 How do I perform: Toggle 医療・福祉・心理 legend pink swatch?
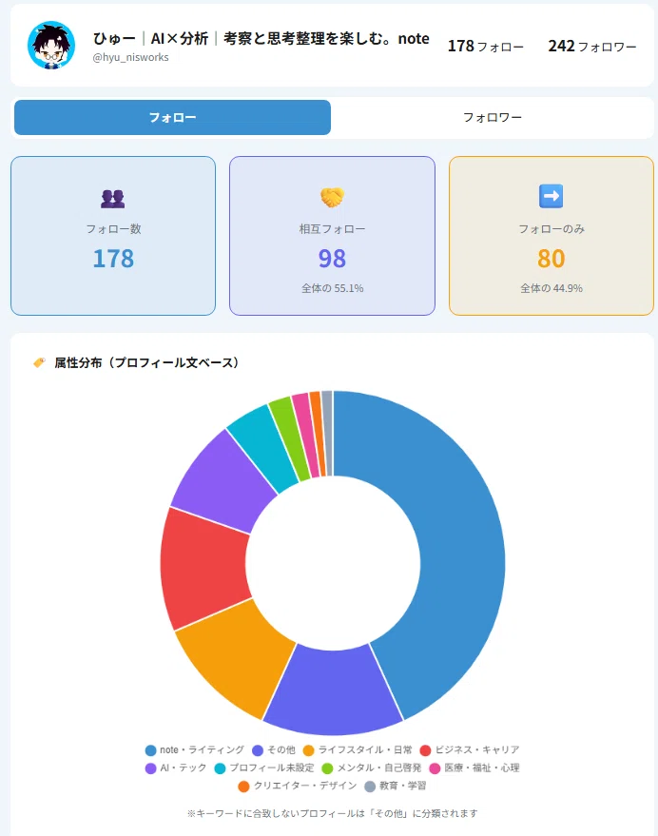point(435,768)
